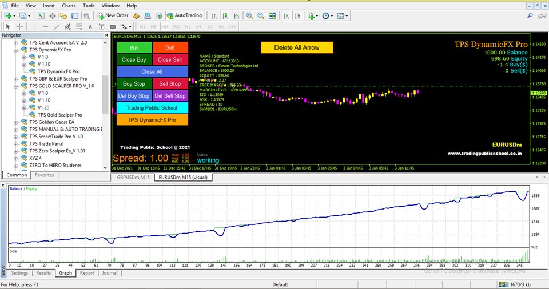The width and height of the screenshot is (549, 289).
Task: Open the Indicators list icon
Action: click(311, 16)
